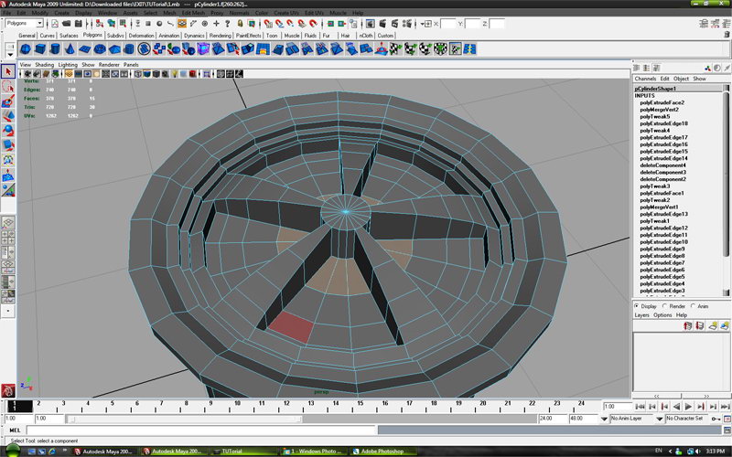Select the Display radio button in the Layer Editor
Screen dimensions: 732x457
[638, 306]
